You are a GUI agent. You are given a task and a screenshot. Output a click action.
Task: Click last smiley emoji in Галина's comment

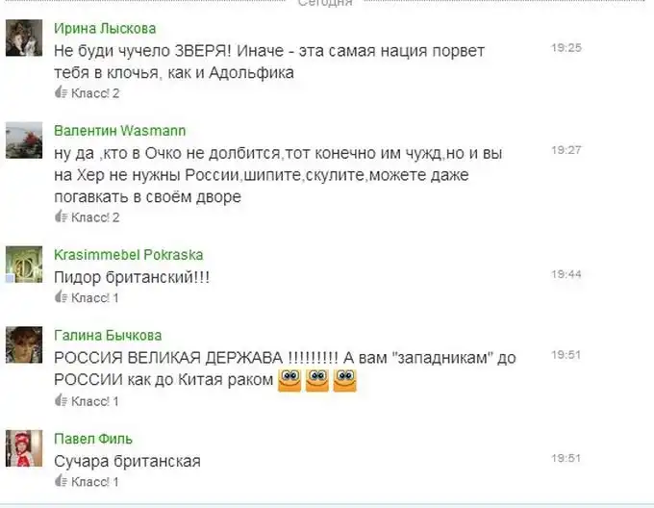[345, 380]
